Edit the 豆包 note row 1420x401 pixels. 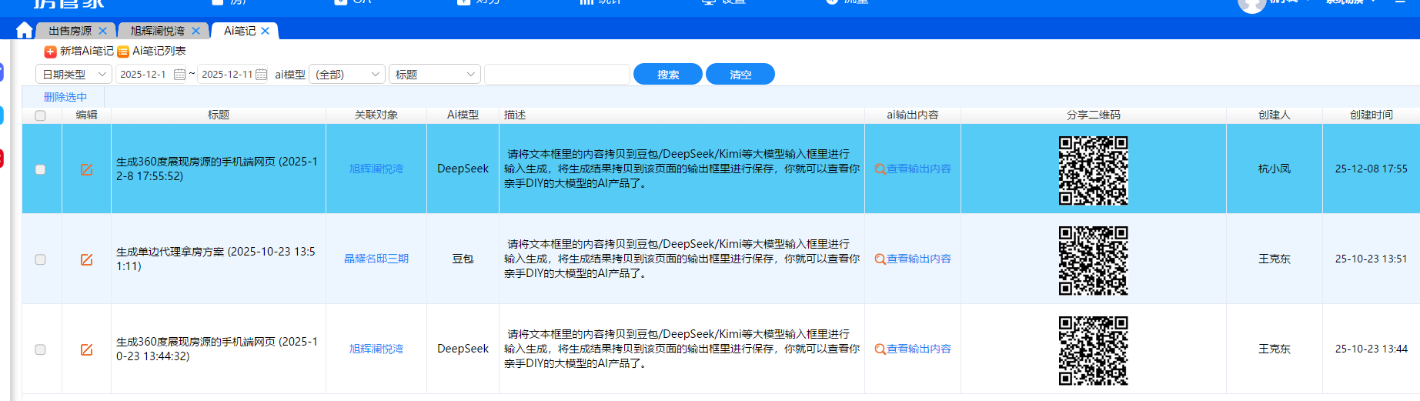click(86, 259)
